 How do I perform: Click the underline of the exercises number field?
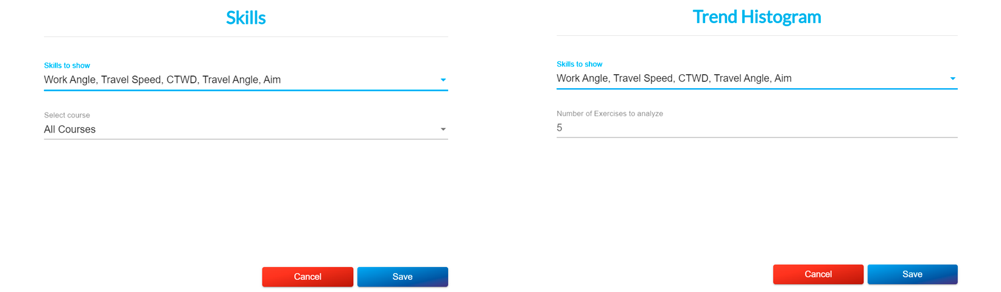tap(757, 137)
